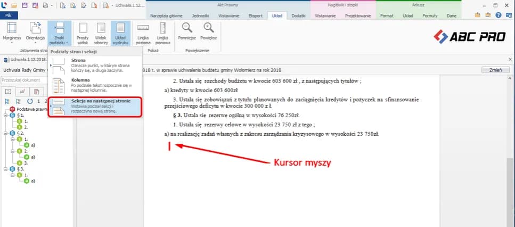Switch to Narzędzia główne ribbon tab

166,16
